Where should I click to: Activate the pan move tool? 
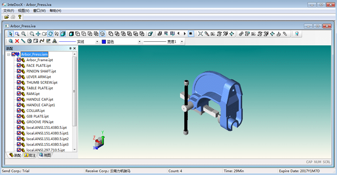pyautogui.click(x=38, y=34)
